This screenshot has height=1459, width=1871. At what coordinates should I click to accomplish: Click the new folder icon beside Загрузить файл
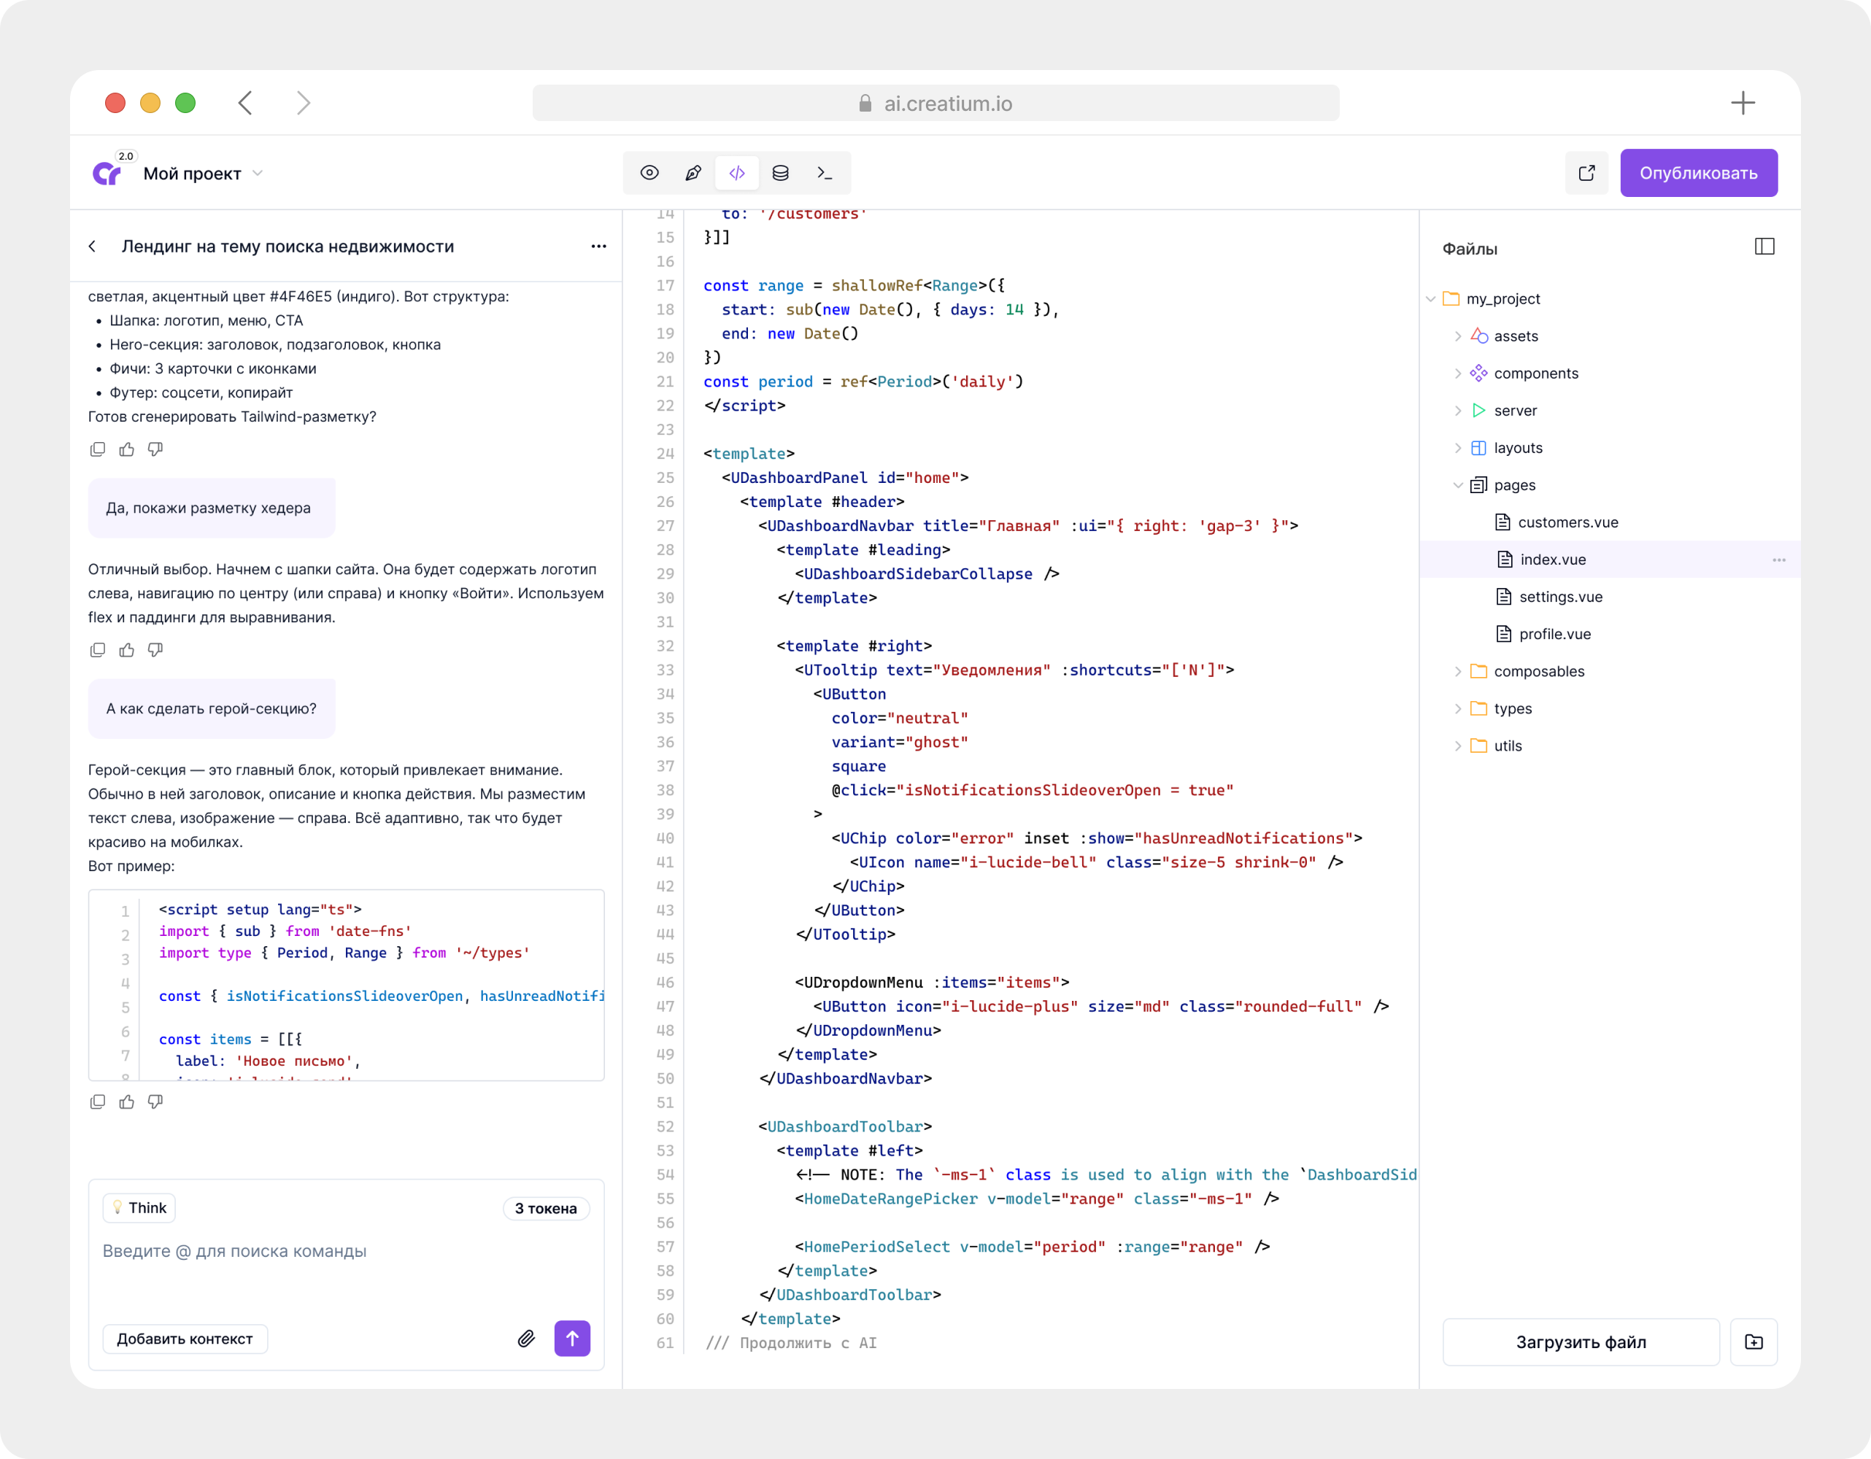[1754, 1342]
